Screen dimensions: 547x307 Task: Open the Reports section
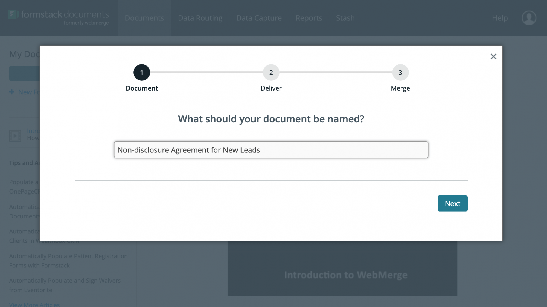[x=309, y=18]
